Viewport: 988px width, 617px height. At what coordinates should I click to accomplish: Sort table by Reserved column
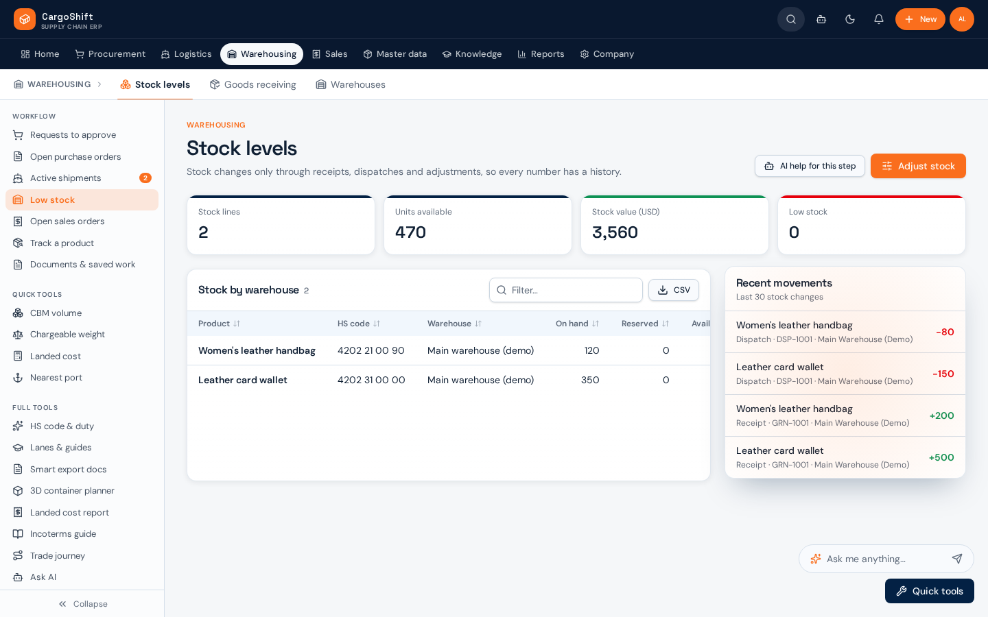646,324
